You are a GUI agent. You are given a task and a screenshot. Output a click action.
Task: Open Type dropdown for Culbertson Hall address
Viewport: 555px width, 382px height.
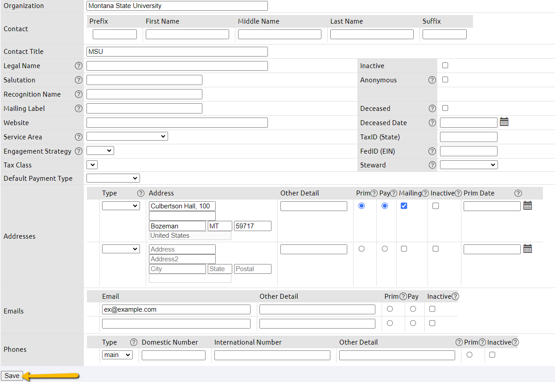[121, 206]
